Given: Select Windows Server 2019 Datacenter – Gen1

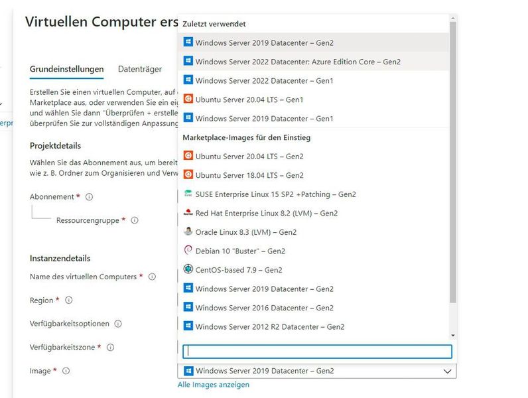Looking at the screenshot, I should click(x=314, y=118).
